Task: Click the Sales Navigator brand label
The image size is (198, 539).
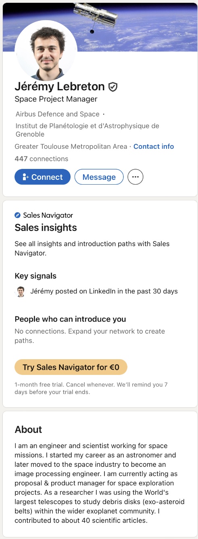Action: point(48,215)
